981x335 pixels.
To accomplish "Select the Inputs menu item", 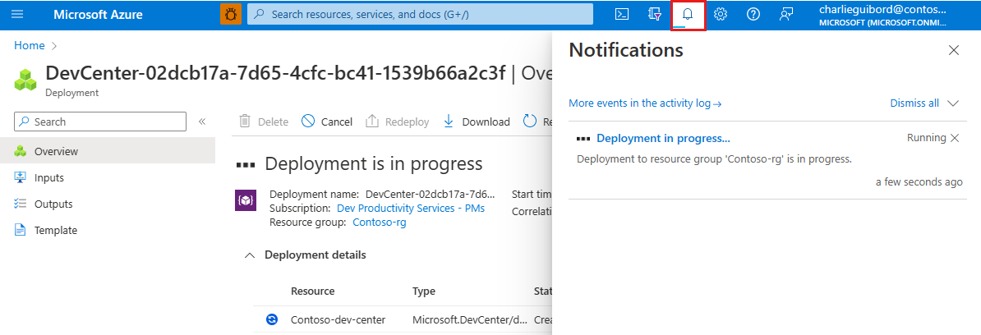I will coord(49,178).
